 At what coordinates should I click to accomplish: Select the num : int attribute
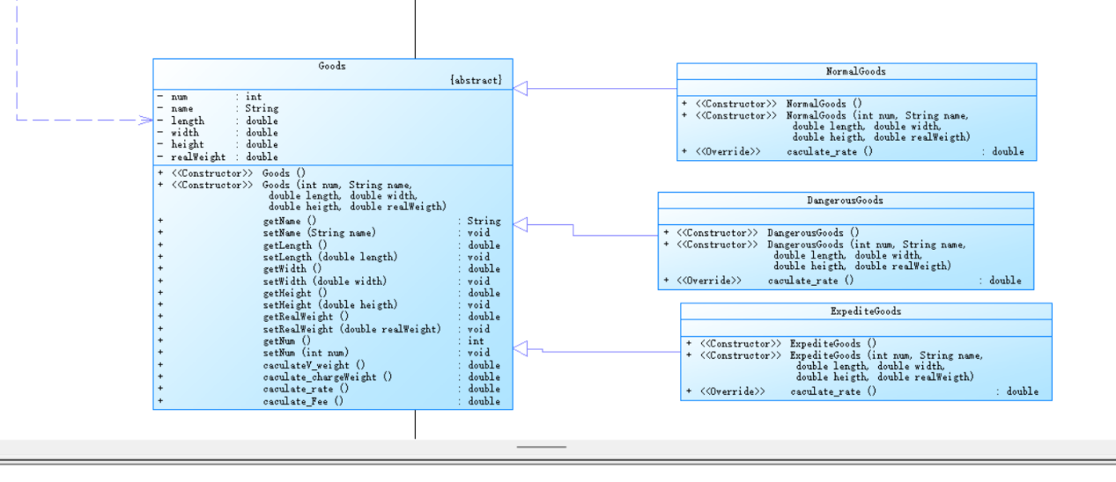[x=209, y=97]
